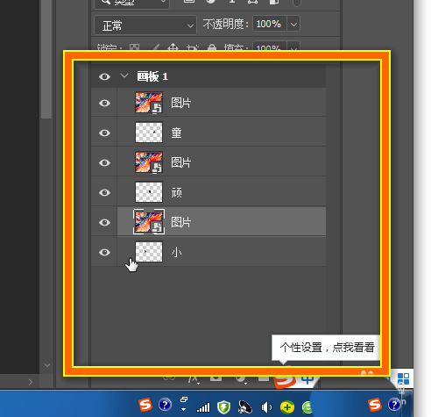Select the 画板 1 artboard name
This screenshot has height=417, width=431.
tap(152, 76)
